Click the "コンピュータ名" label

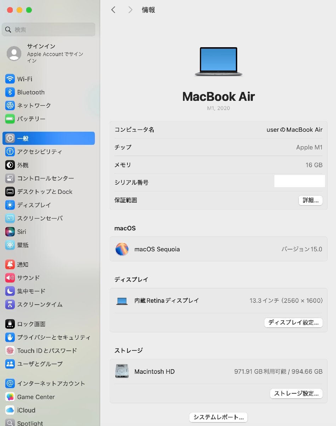[x=134, y=130]
